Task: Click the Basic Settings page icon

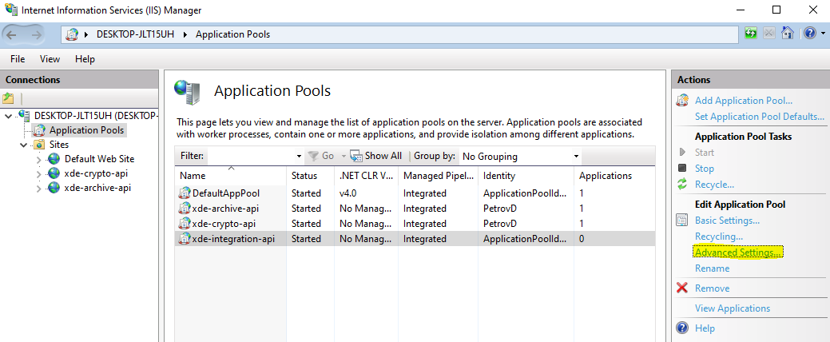Action: pyautogui.click(x=682, y=221)
